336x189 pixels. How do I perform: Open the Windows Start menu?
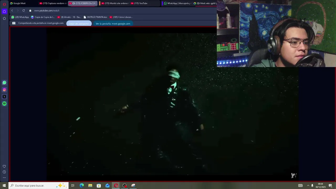tap(4, 186)
